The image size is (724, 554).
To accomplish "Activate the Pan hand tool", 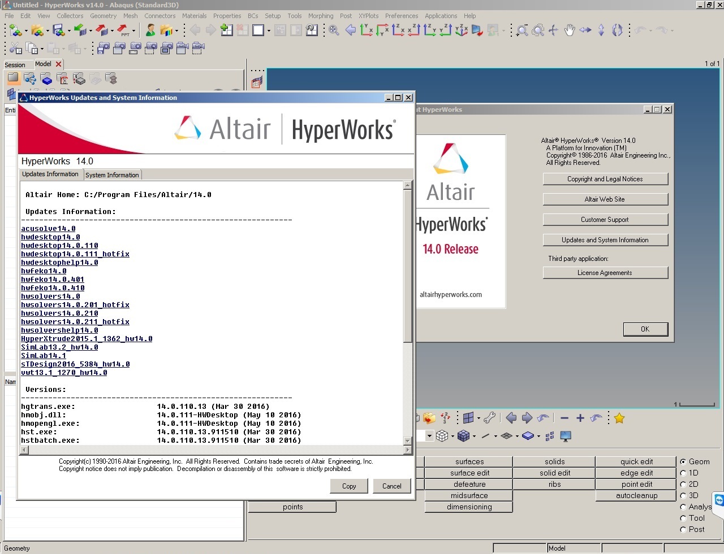I will coord(570,30).
